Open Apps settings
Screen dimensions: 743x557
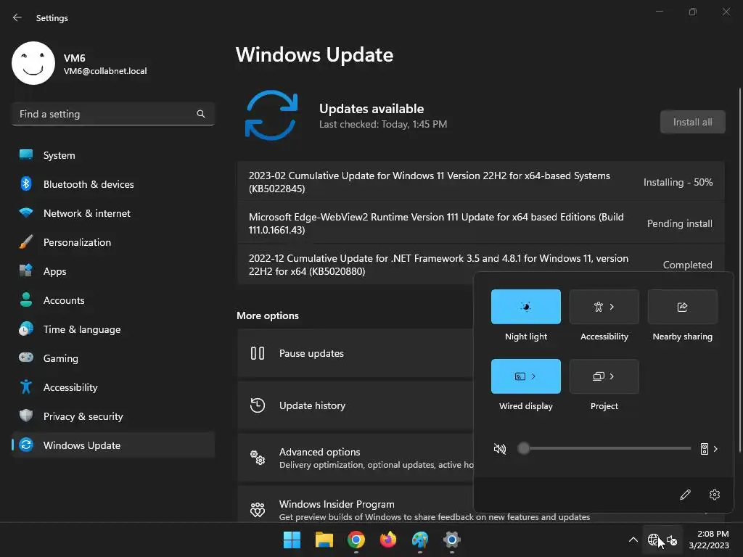click(x=112, y=271)
